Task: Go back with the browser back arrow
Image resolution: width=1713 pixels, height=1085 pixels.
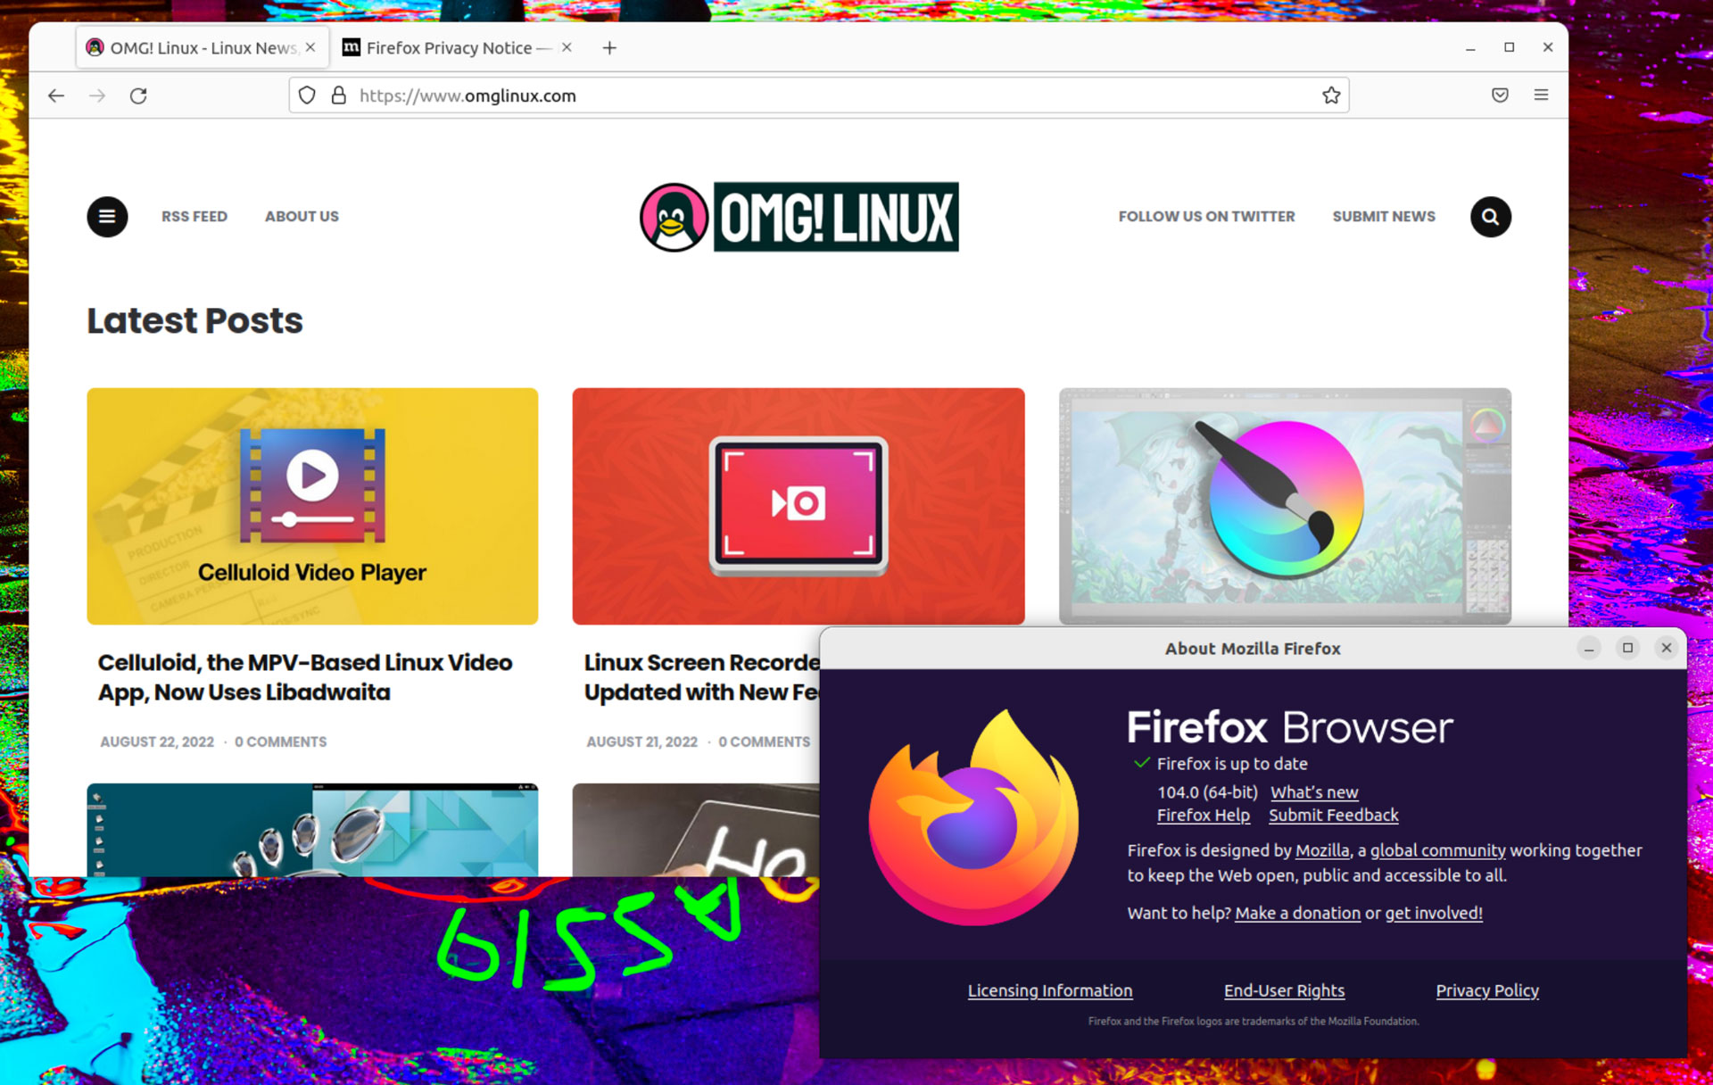Action: (56, 95)
